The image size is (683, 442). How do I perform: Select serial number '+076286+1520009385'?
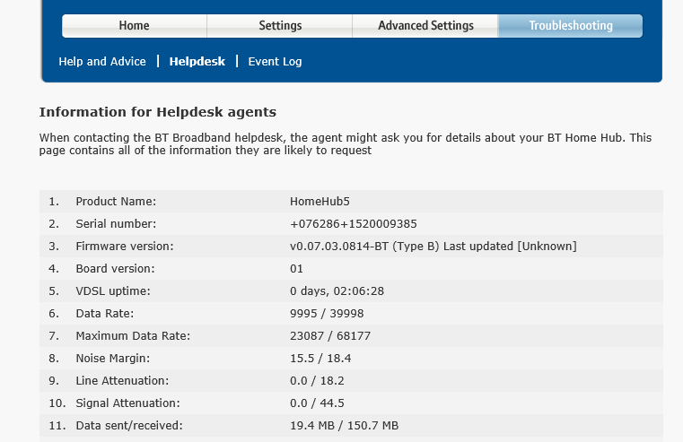(354, 223)
